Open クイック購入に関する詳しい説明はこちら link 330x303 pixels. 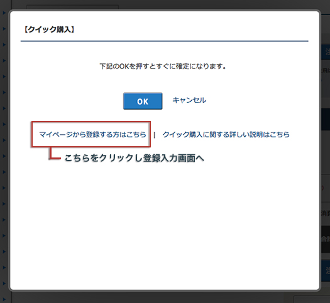pos(226,134)
